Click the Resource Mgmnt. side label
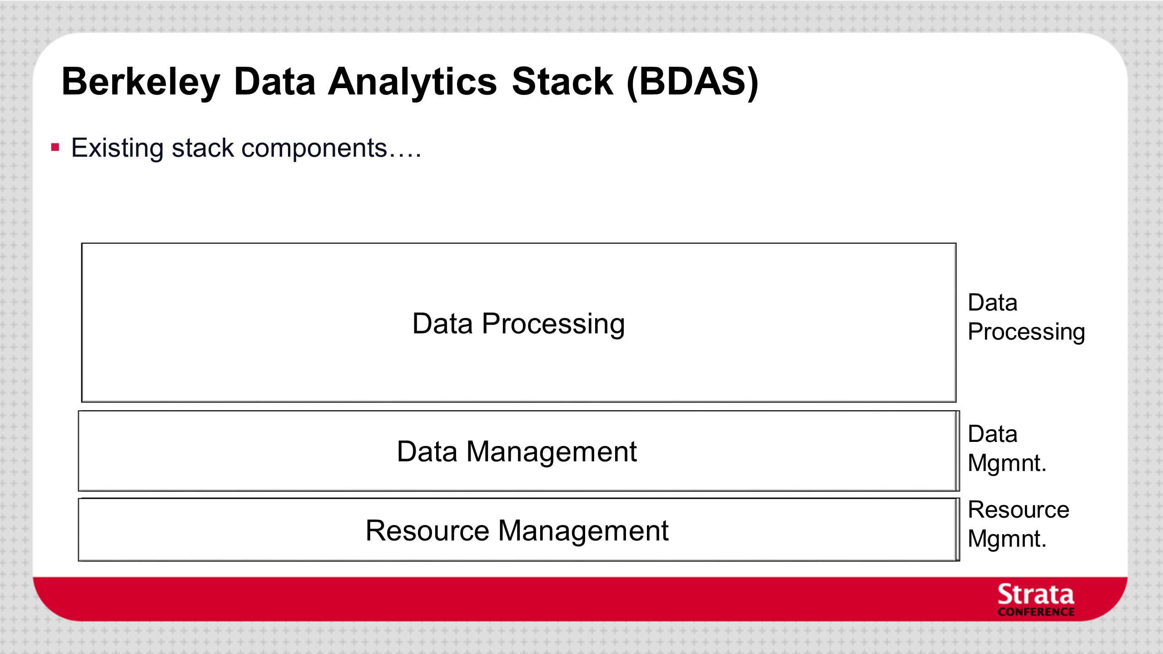1163x654 pixels. [x=1019, y=524]
